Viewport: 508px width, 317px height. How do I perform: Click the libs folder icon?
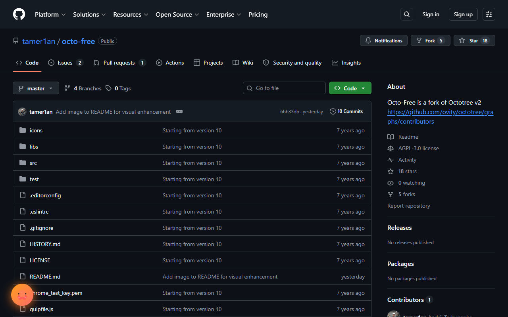pos(23,147)
